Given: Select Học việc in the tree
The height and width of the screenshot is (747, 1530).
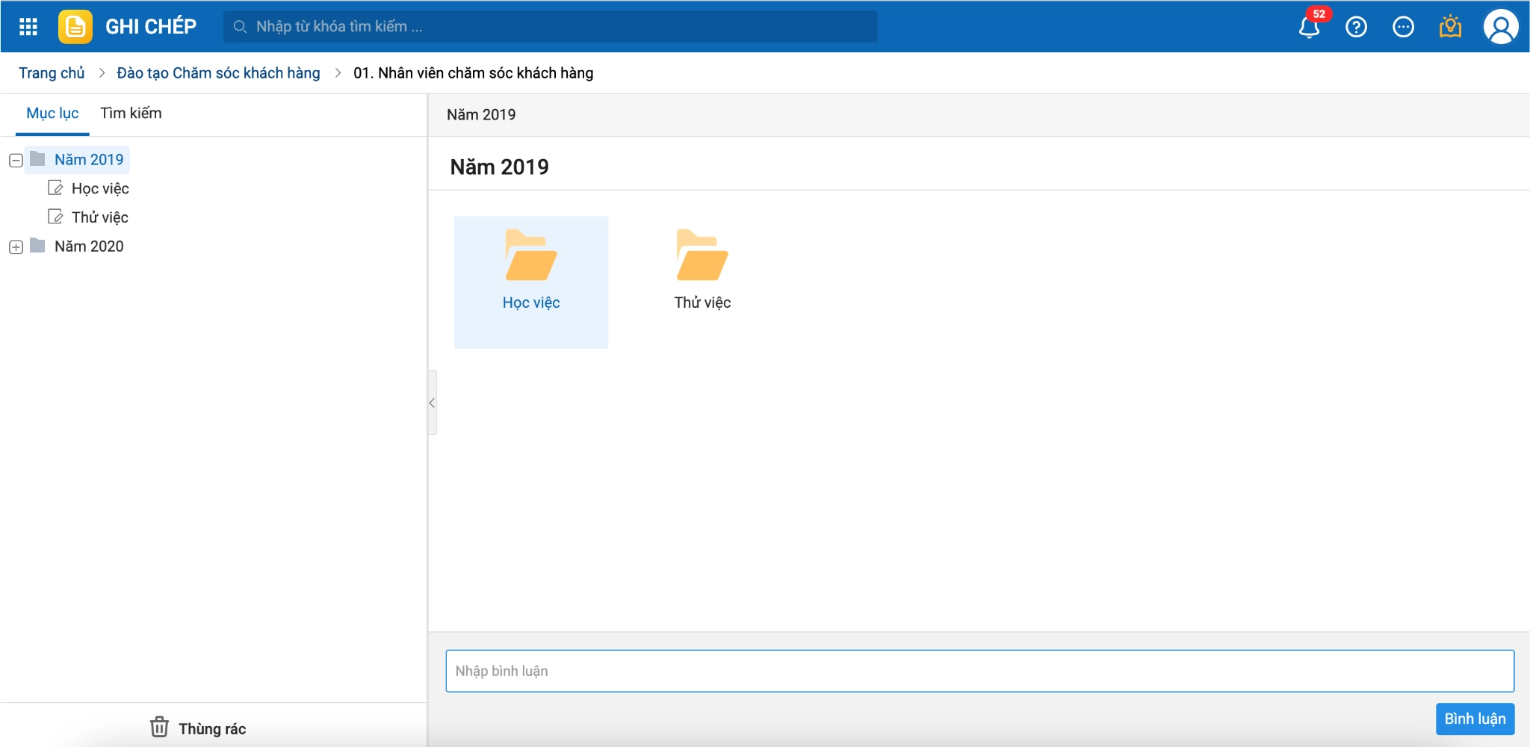Looking at the screenshot, I should [100, 188].
